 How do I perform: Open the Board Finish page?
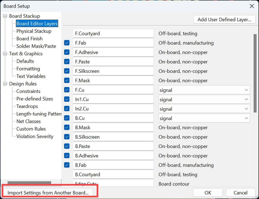point(30,38)
